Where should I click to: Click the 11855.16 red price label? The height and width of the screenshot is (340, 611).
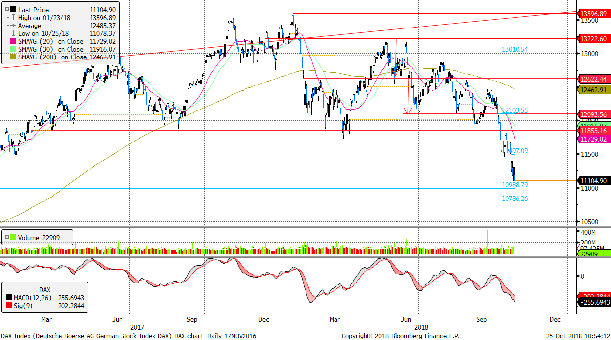click(x=594, y=131)
